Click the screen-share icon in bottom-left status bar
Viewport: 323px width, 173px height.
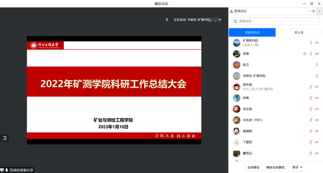pos(2,170)
